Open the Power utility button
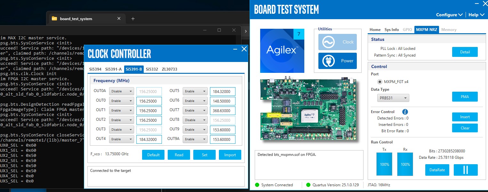 337,61
